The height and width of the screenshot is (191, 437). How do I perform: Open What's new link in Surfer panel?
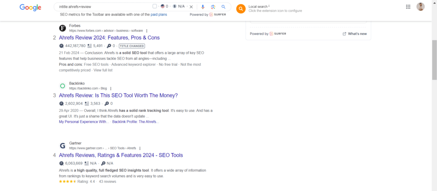click(355, 34)
